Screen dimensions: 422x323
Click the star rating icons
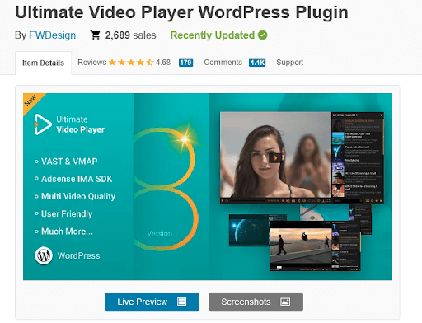click(x=131, y=63)
